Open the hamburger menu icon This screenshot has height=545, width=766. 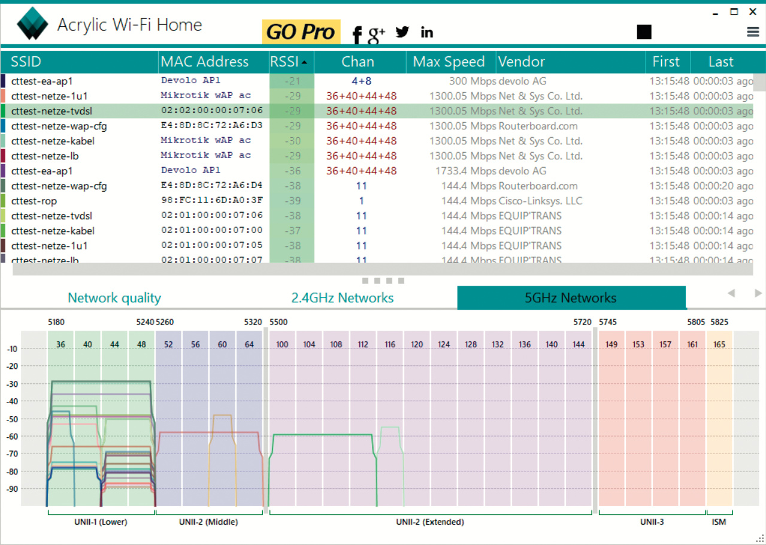[x=753, y=32]
